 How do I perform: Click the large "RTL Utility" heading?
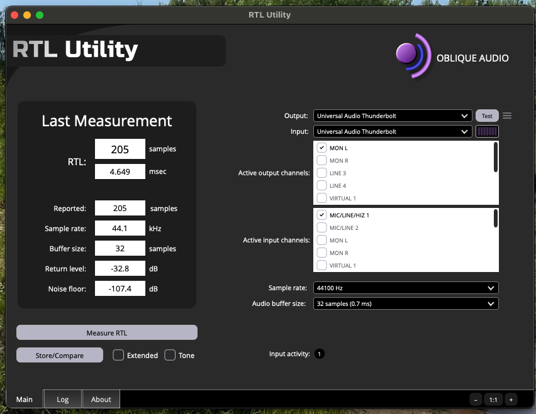(75, 50)
